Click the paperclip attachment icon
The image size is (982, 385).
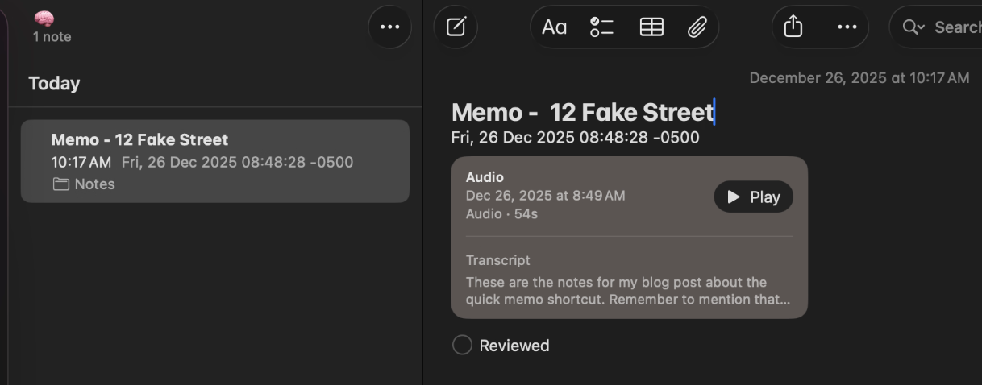(697, 27)
